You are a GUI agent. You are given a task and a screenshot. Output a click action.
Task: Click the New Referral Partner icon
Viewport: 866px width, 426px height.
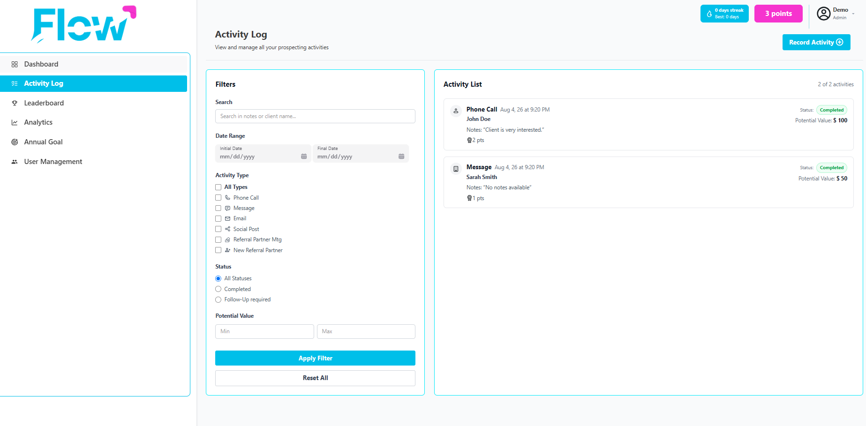pyautogui.click(x=227, y=250)
